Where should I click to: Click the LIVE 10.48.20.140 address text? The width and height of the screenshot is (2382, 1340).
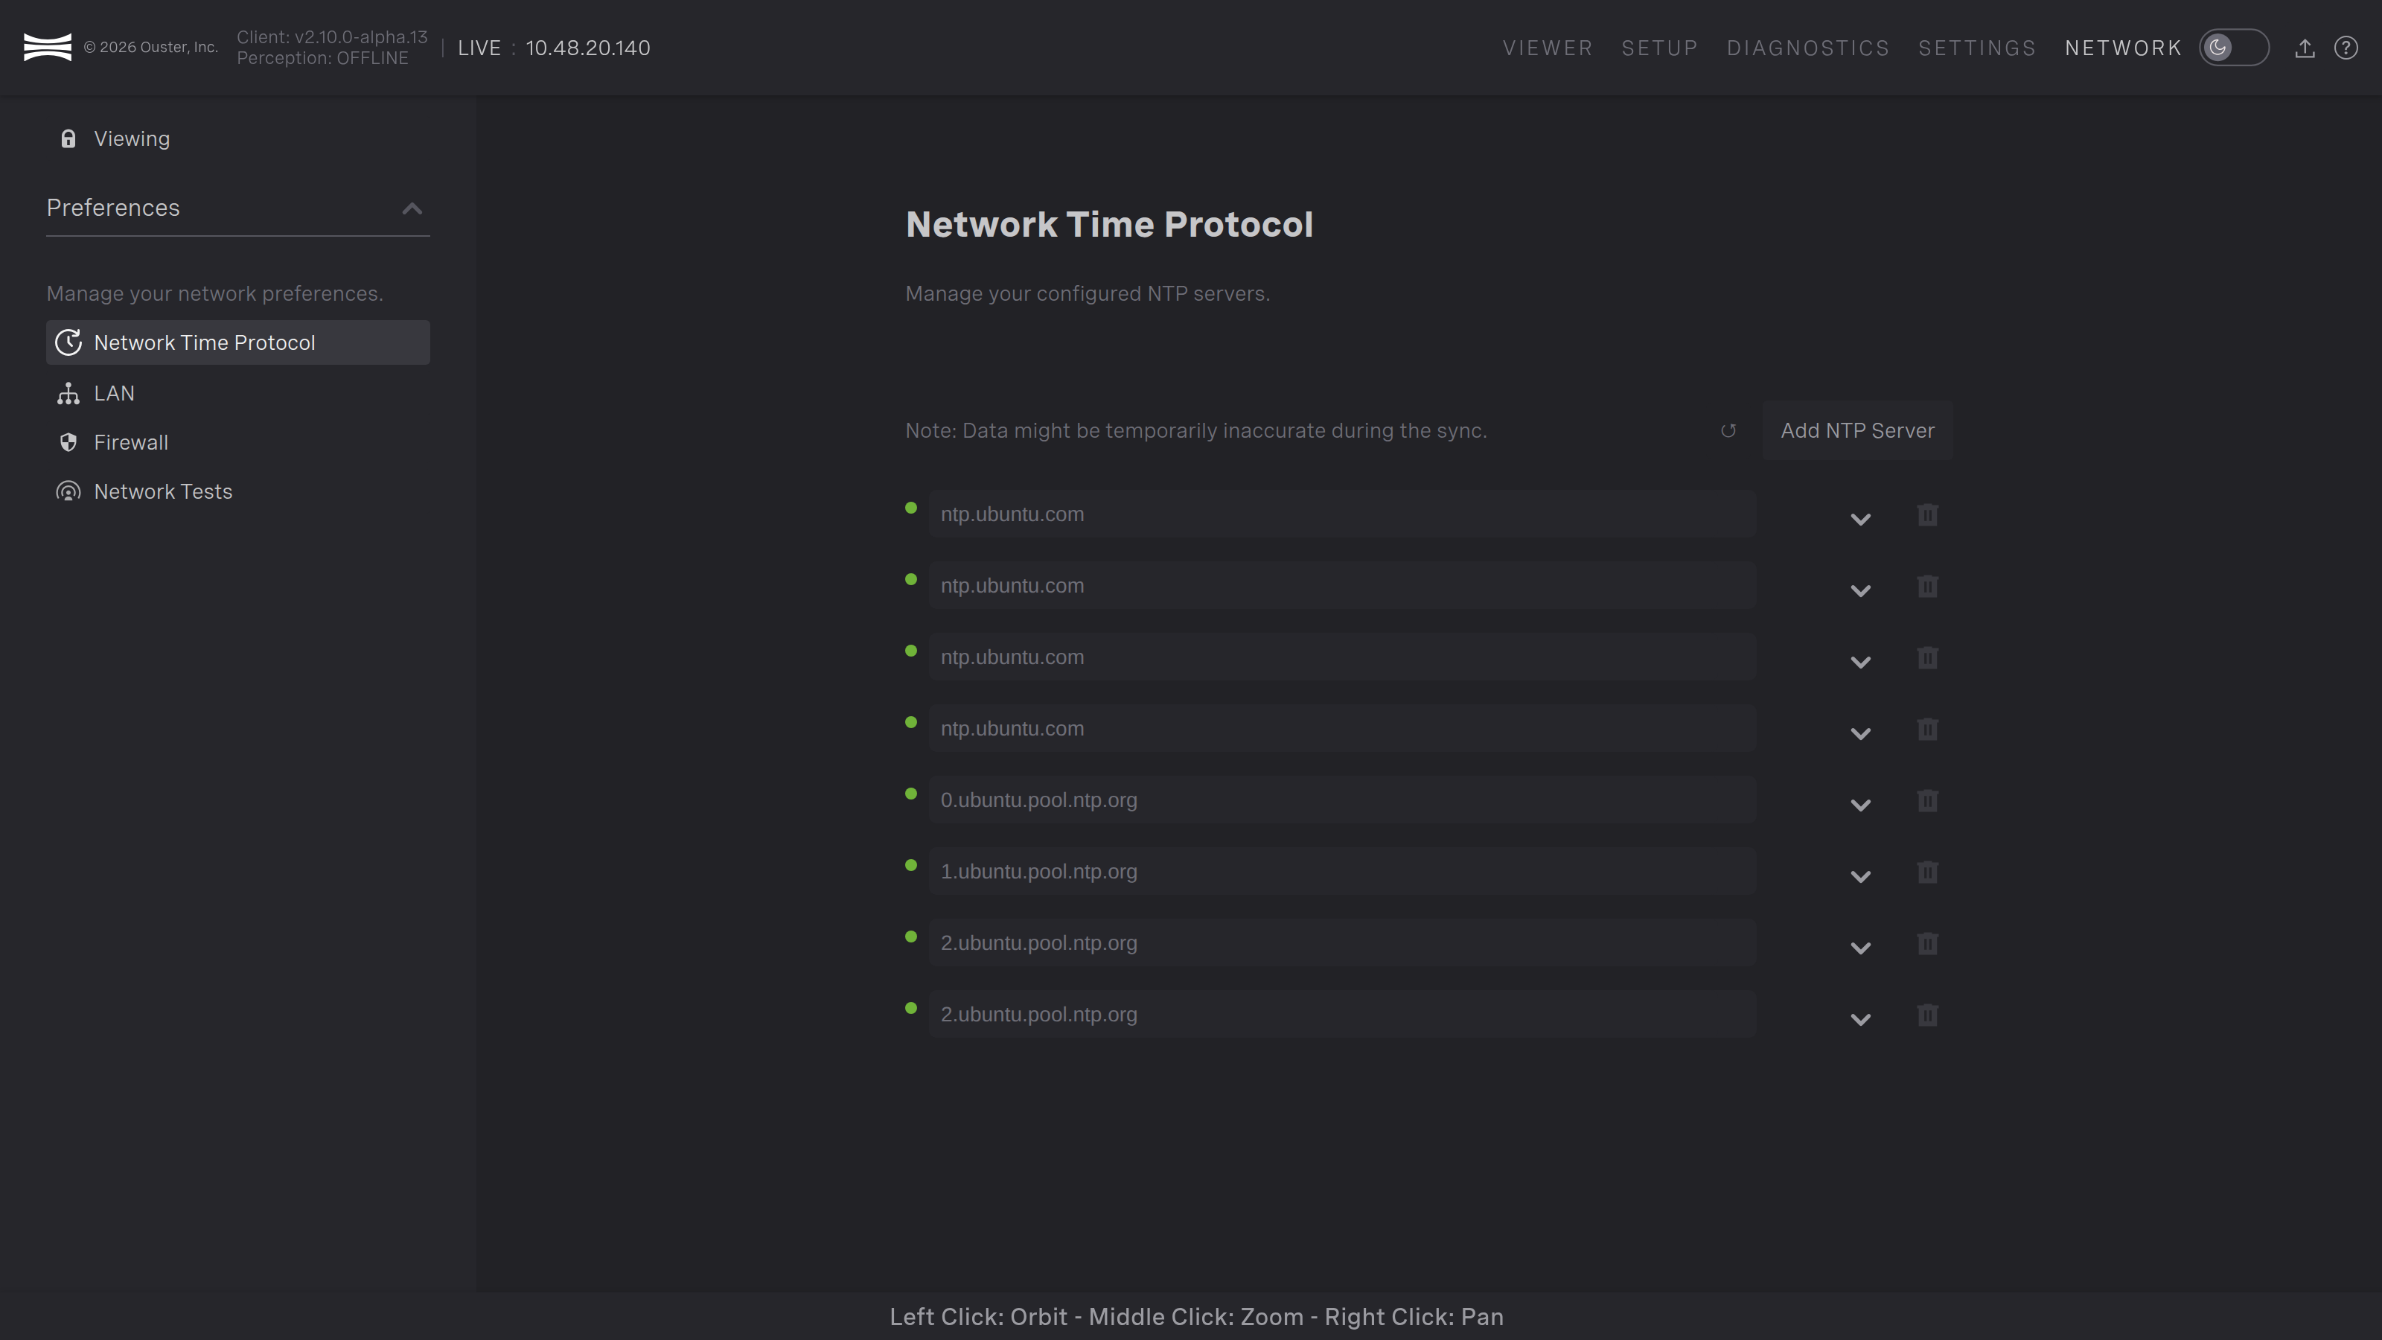coord(554,48)
